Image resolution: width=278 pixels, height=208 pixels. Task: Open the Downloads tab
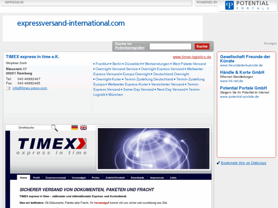137,178
